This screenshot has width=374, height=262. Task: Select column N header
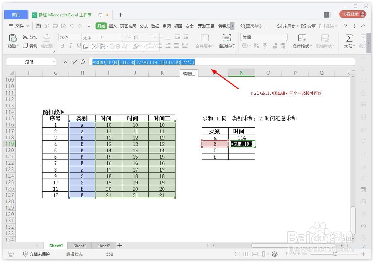click(242, 73)
